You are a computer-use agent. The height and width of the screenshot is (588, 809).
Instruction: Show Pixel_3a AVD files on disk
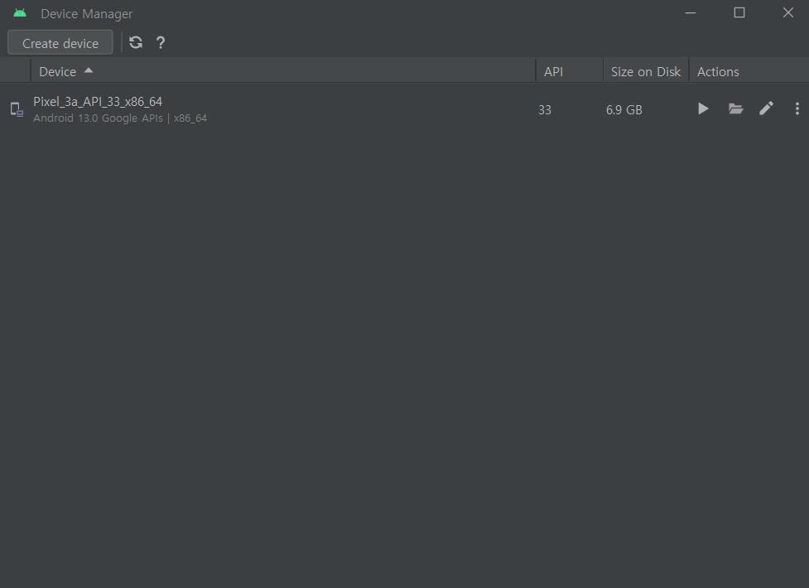(735, 109)
